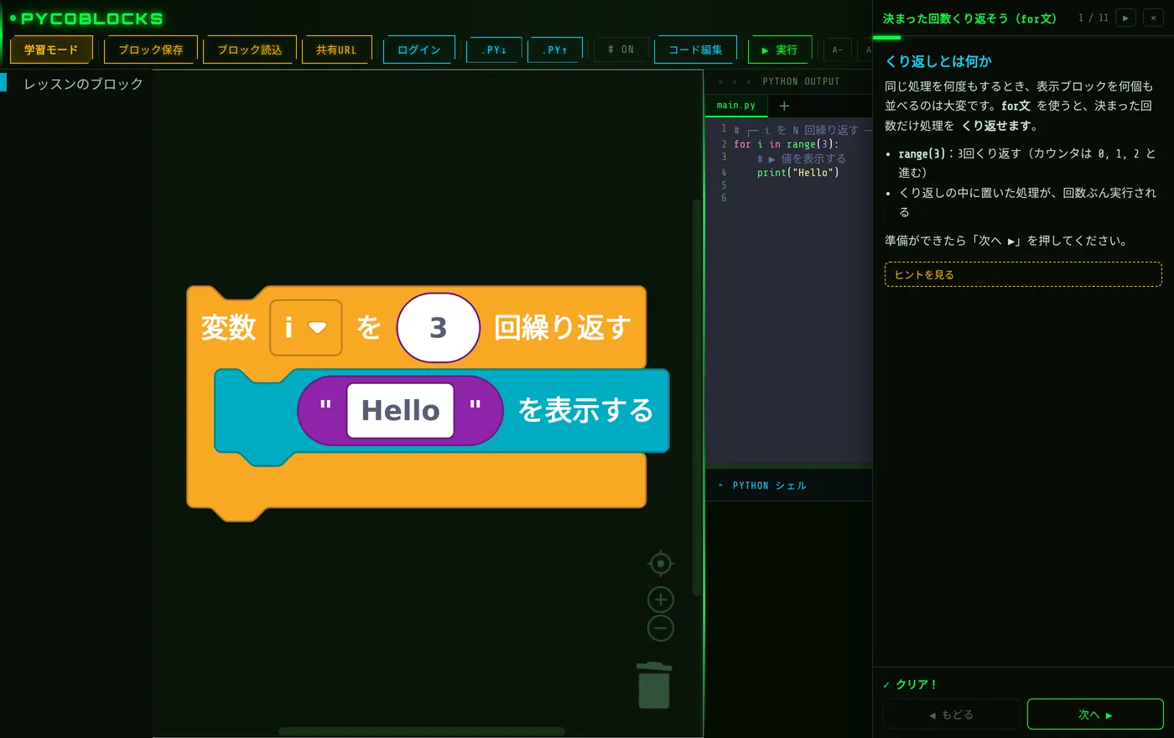
Task: Decrease font size with A- button
Action: [837, 49]
